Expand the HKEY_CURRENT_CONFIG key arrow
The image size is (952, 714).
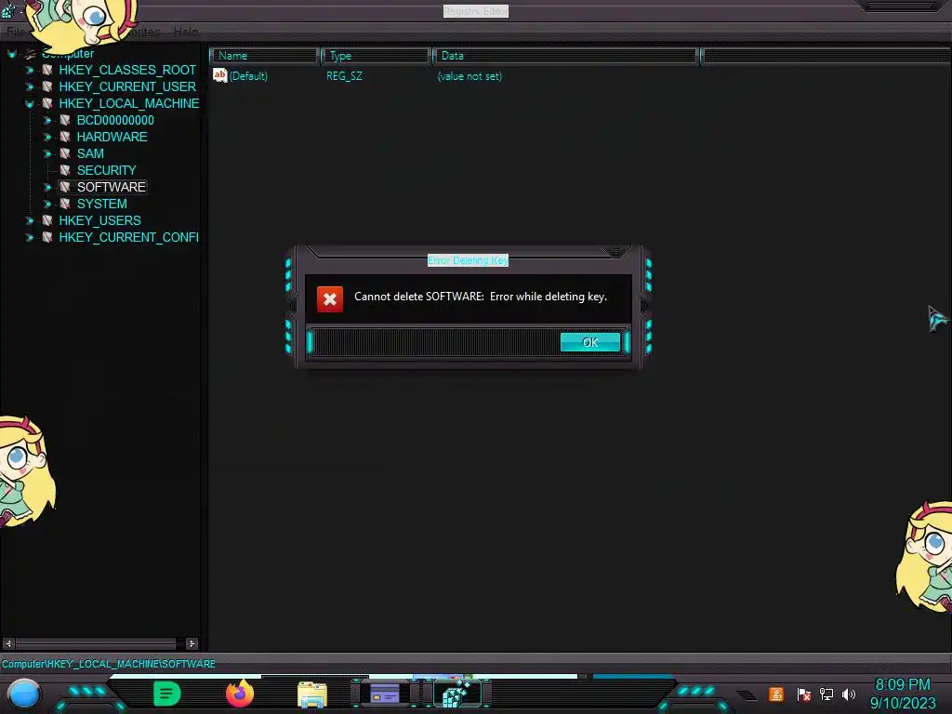(29, 237)
